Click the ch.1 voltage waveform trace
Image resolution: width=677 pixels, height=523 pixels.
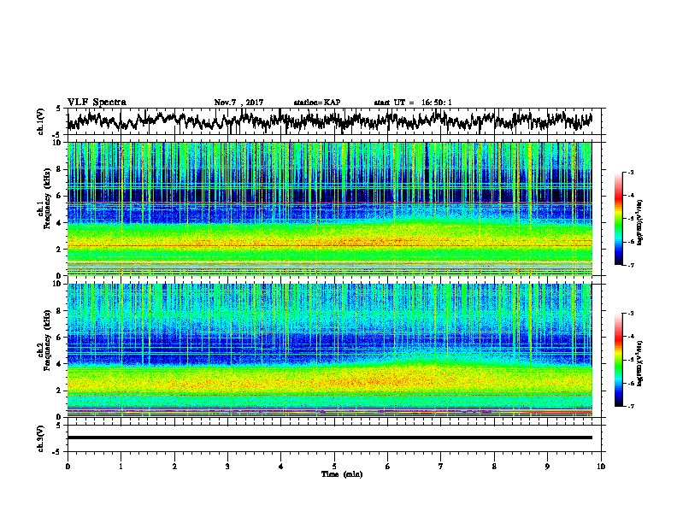pyautogui.click(x=330, y=120)
